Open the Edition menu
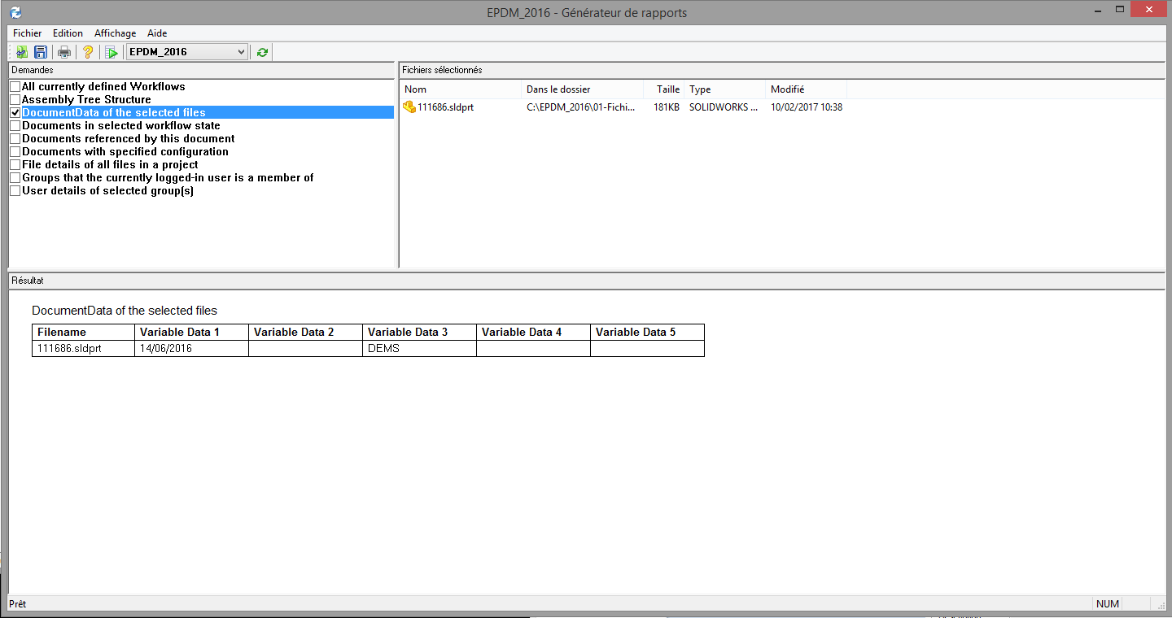This screenshot has width=1172, height=618. [x=68, y=33]
